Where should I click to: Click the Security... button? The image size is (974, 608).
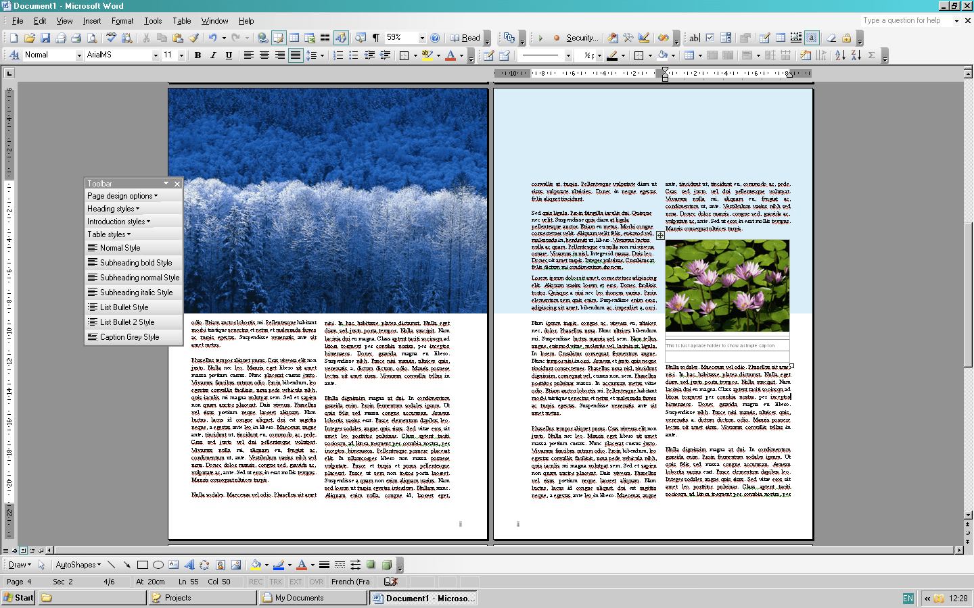pyautogui.click(x=582, y=38)
